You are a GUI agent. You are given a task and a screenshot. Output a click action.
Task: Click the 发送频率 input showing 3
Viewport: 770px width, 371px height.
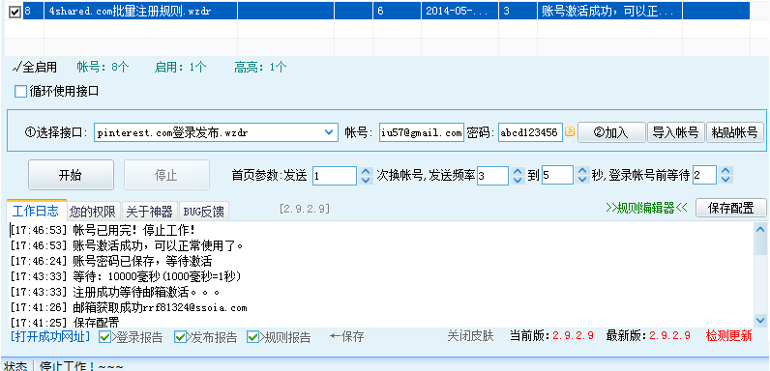(492, 176)
